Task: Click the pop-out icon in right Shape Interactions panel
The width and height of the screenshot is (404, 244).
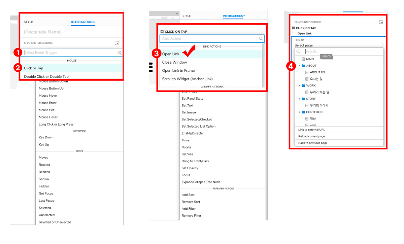Action: click(381, 22)
